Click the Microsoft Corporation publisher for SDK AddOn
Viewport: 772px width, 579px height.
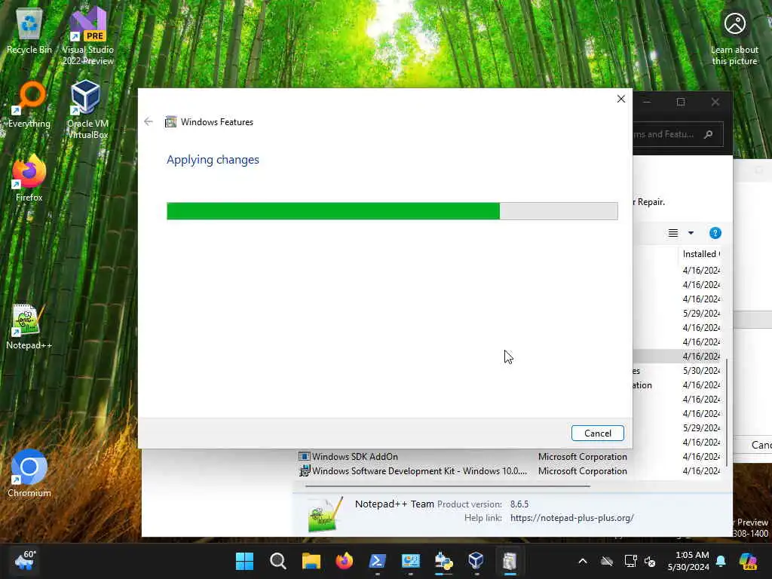pos(583,456)
